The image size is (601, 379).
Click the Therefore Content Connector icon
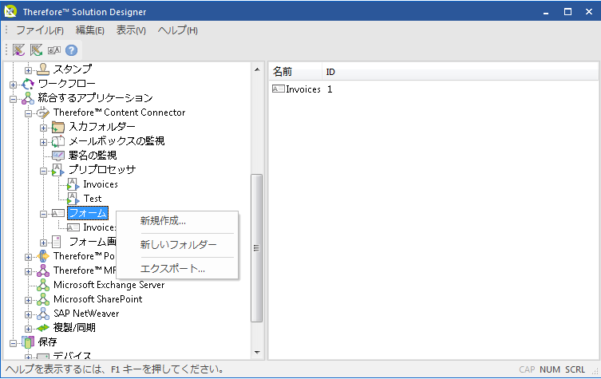coord(43,113)
